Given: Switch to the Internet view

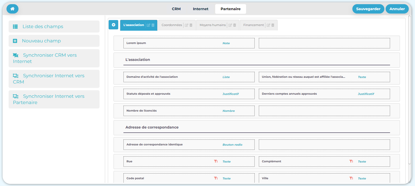Looking at the screenshot, I should (200, 9).
